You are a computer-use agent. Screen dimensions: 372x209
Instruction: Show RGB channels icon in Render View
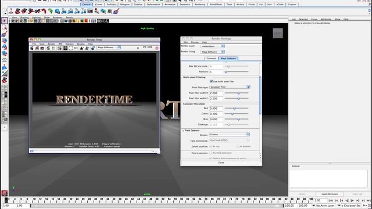[65, 48]
